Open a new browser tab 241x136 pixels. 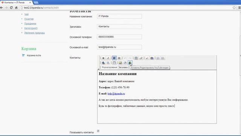(x=36, y=3)
